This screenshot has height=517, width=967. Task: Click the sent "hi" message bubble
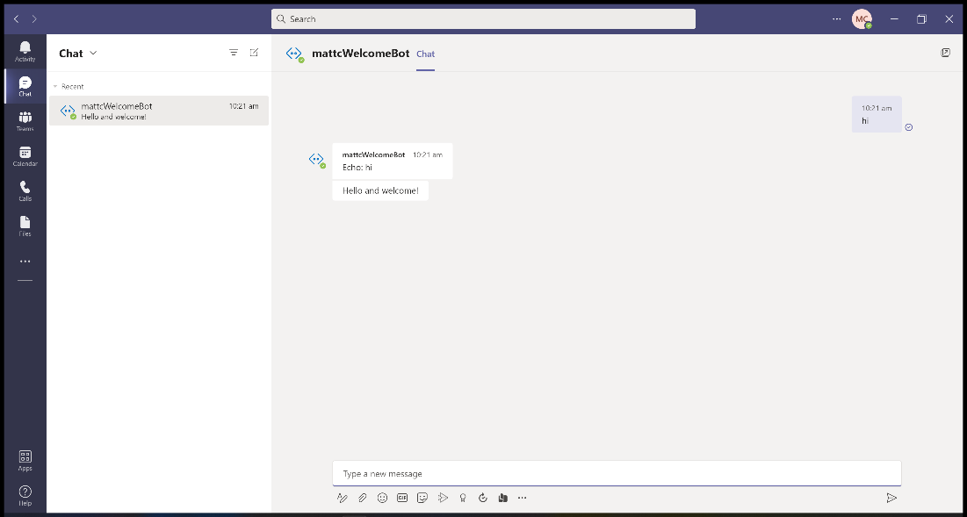(877, 115)
